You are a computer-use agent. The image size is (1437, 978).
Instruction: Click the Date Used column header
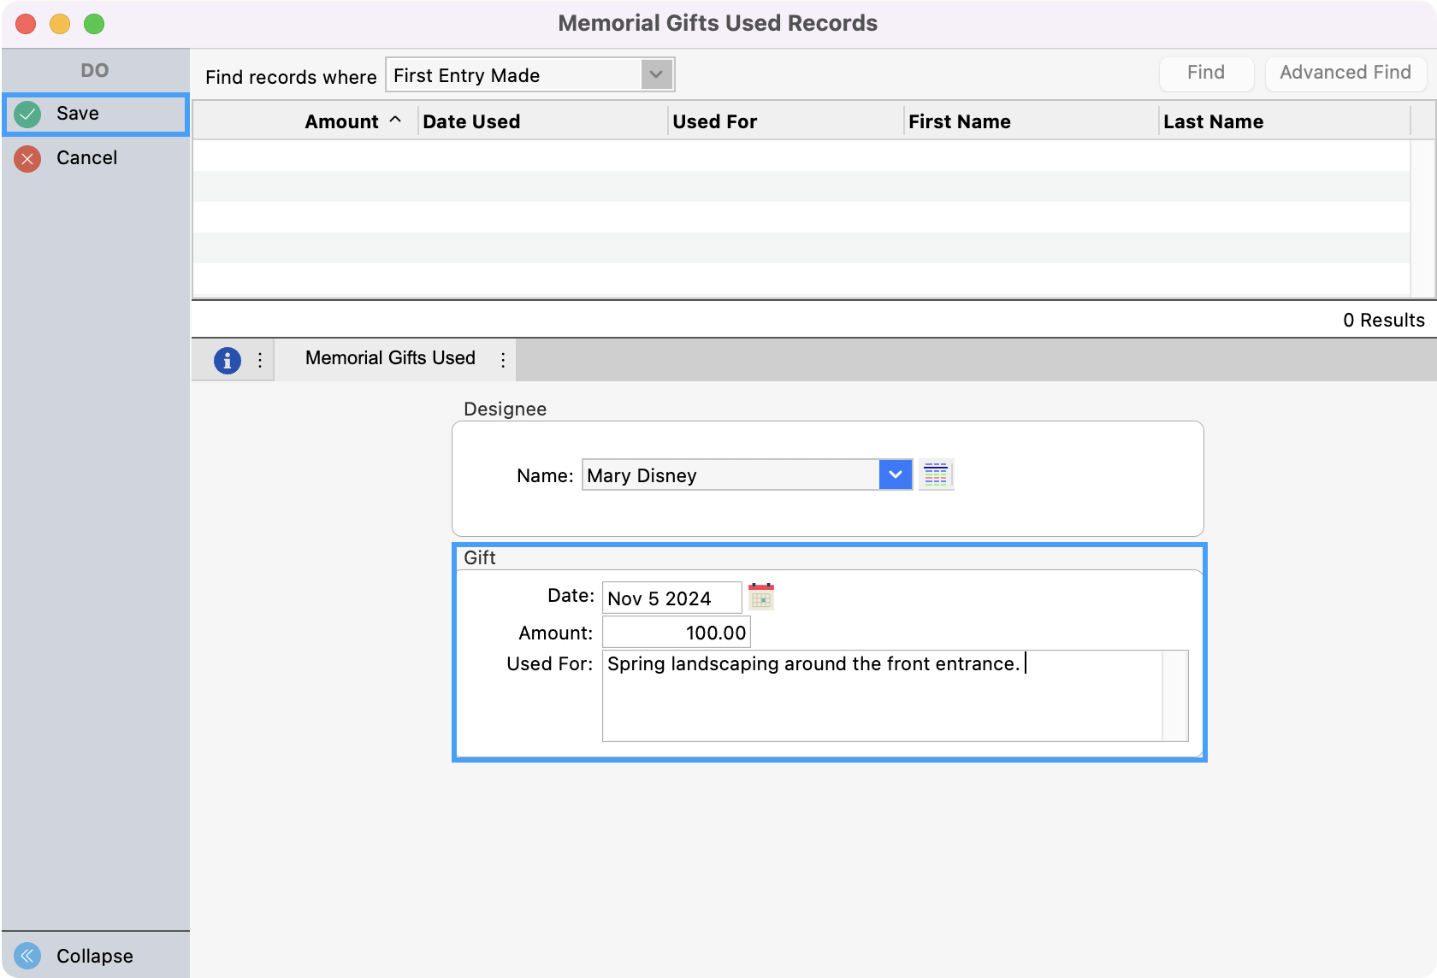click(471, 121)
